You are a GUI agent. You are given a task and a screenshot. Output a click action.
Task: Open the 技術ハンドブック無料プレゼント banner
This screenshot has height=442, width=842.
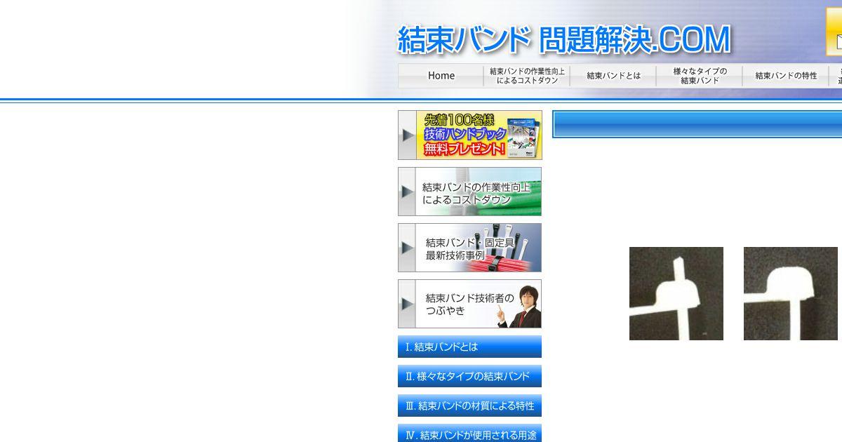coord(470,135)
